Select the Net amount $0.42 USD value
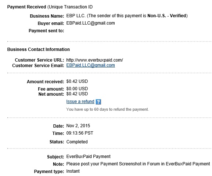This screenshot has height=176, width=212. click(x=77, y=94)
